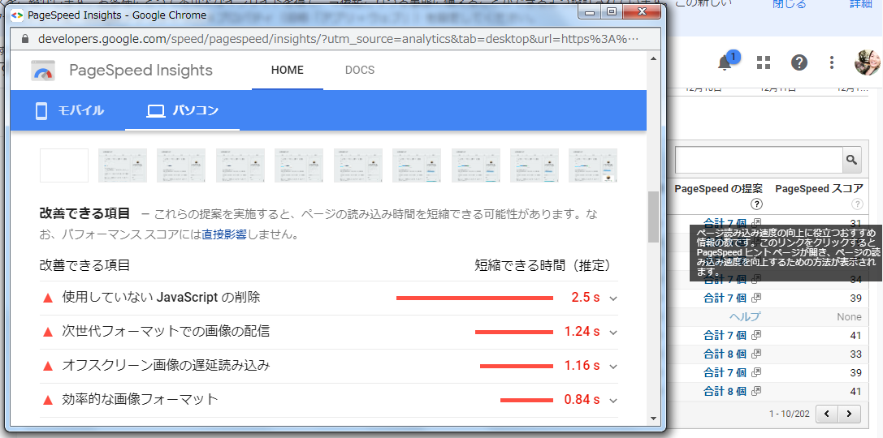Select the パソコン tab
This screenshot has width=883, height=438.
(183, 111)
